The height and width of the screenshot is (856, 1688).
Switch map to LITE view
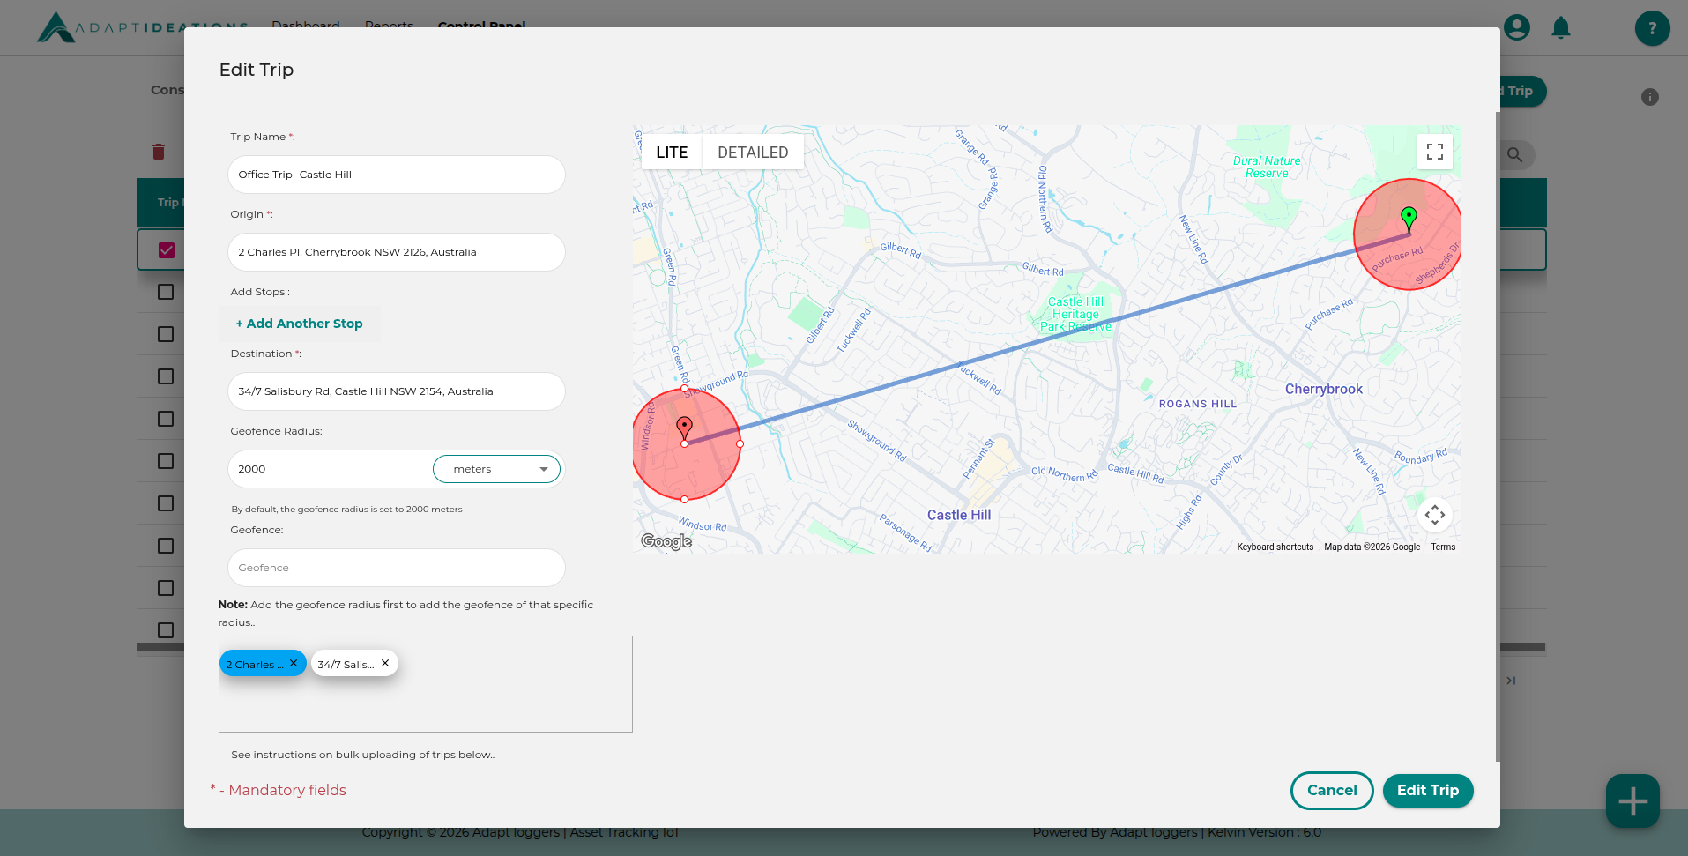point(672,153)
